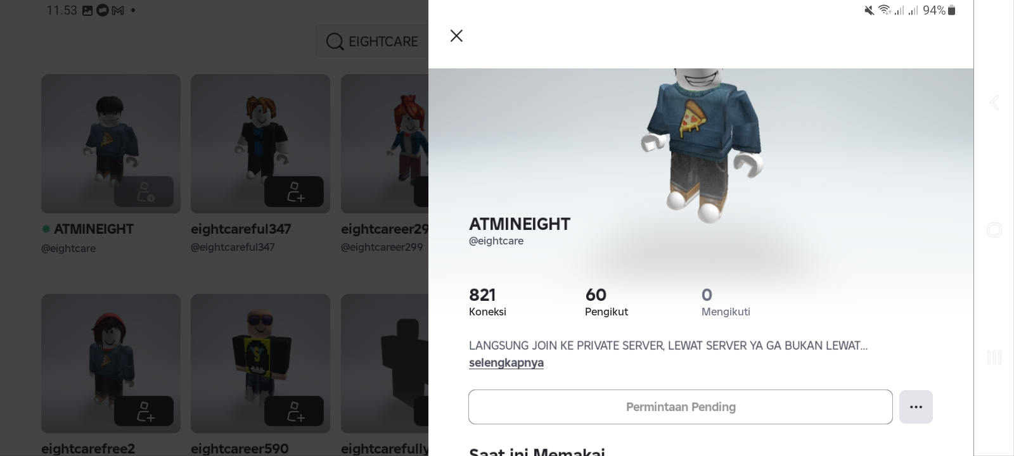
Task: Open eightcareer299 avatar thumbnail
Action: pos(385,144)
